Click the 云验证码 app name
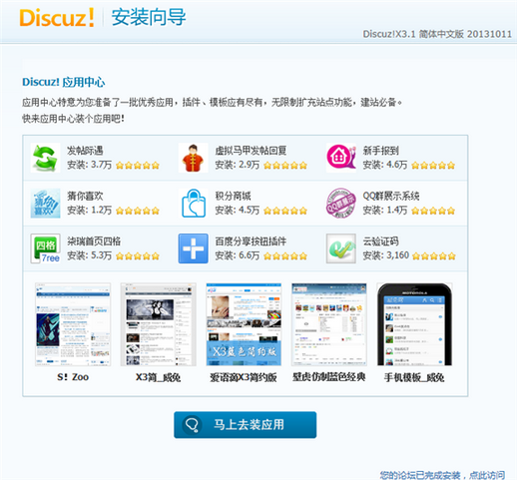Image resolution: width=517 pixels, height=480 pixels. (380, 241)
